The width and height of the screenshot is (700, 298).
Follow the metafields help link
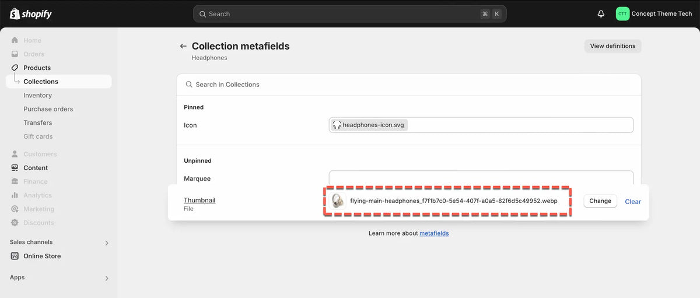click(x=434, y=233)
